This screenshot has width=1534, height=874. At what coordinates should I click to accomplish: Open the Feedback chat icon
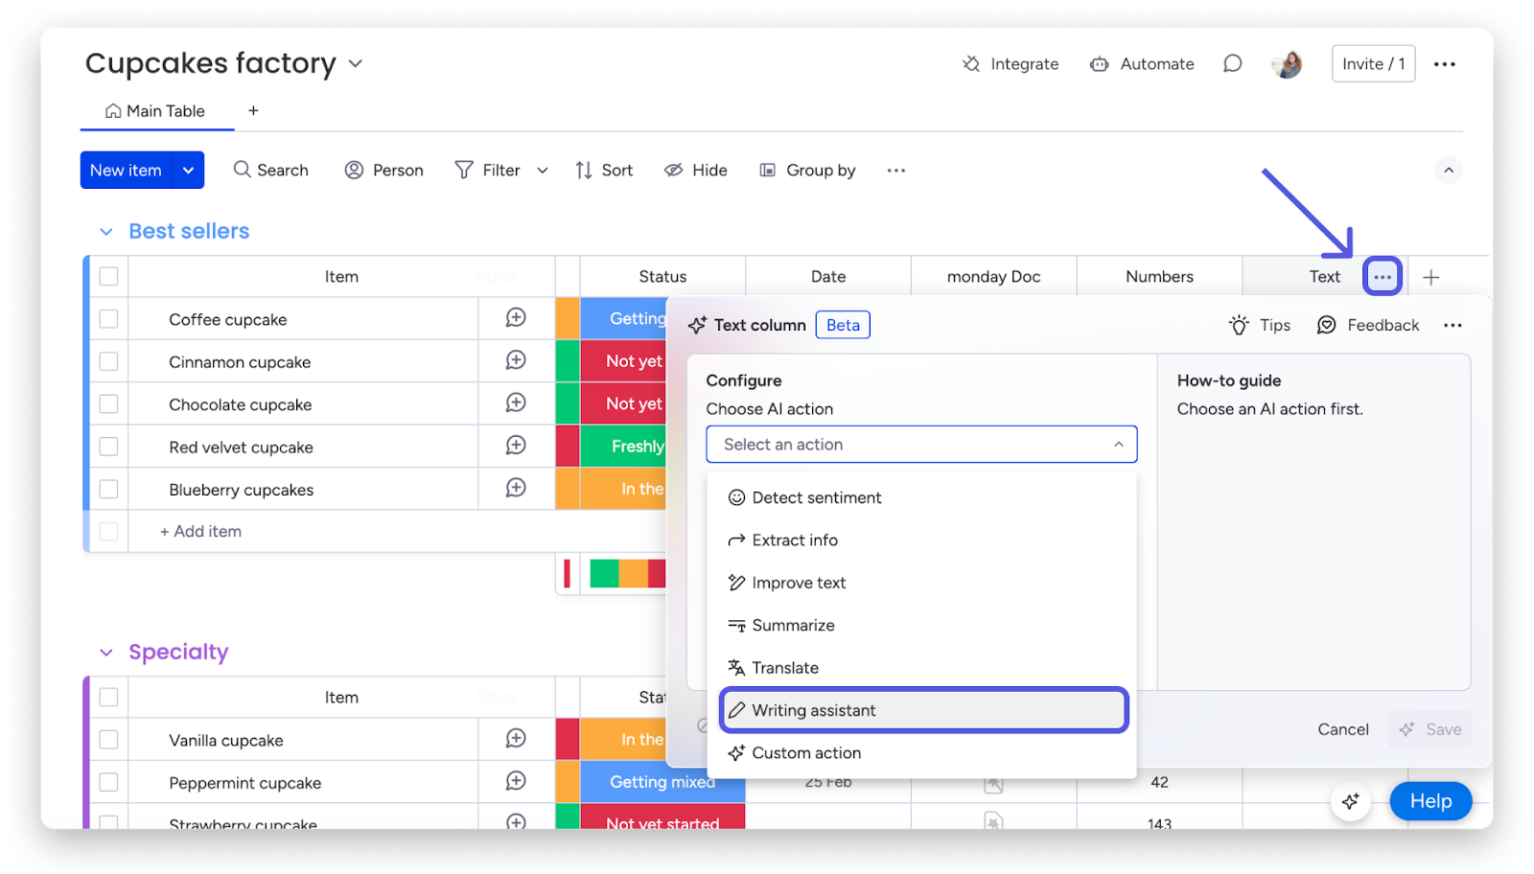1327,325
